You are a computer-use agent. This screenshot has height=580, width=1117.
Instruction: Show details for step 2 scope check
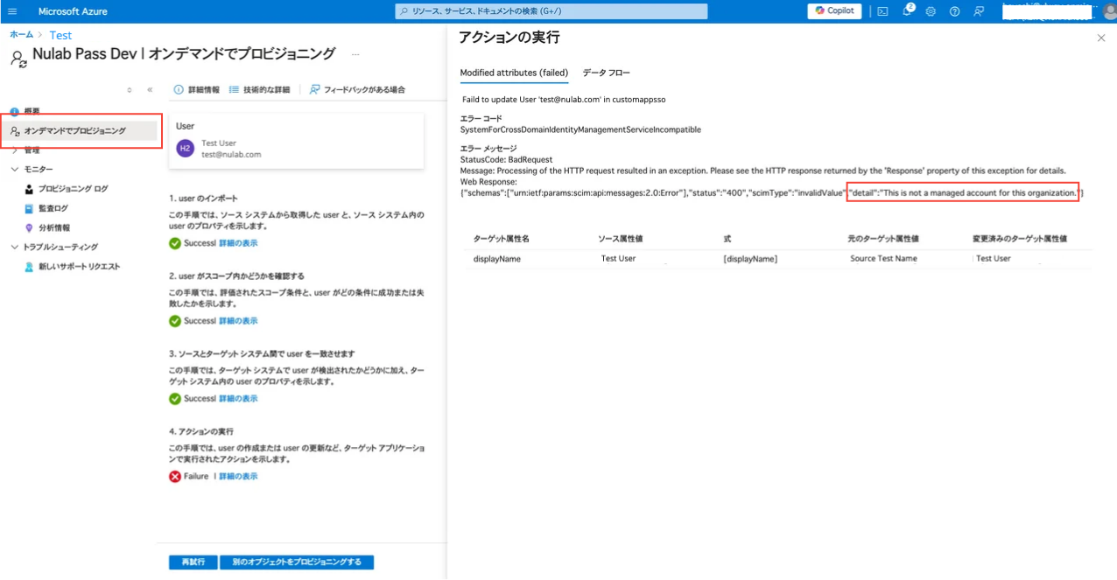click(238, 321)
